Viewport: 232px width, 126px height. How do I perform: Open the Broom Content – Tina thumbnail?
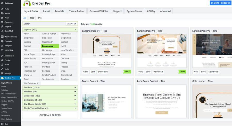pyautogui.click(x=107, y=101)
